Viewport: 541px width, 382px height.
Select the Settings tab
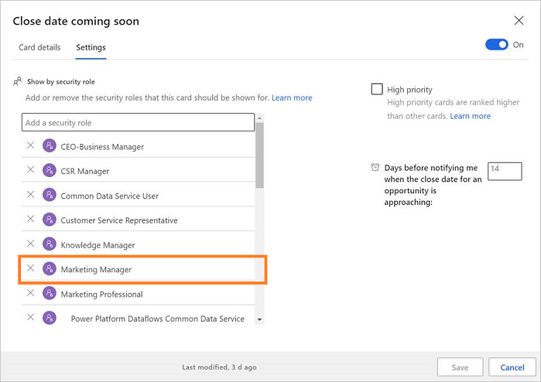click(x=91, y=48)
